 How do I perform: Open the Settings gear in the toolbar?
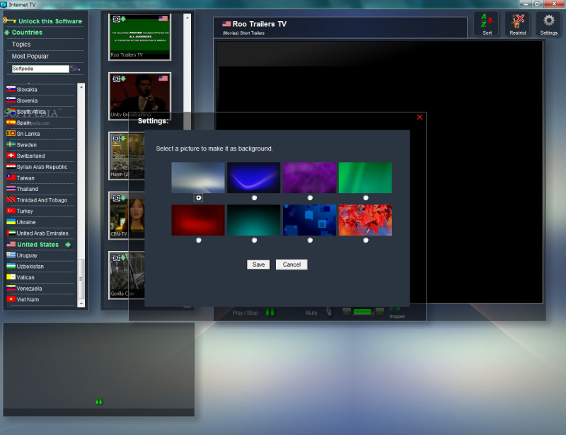(549, 24)
